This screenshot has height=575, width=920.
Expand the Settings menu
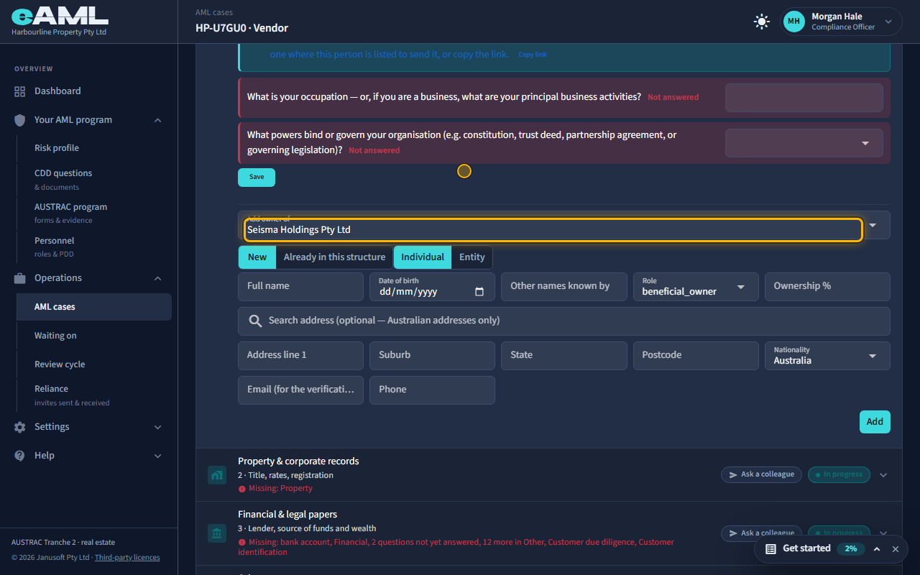pos(158,427)
